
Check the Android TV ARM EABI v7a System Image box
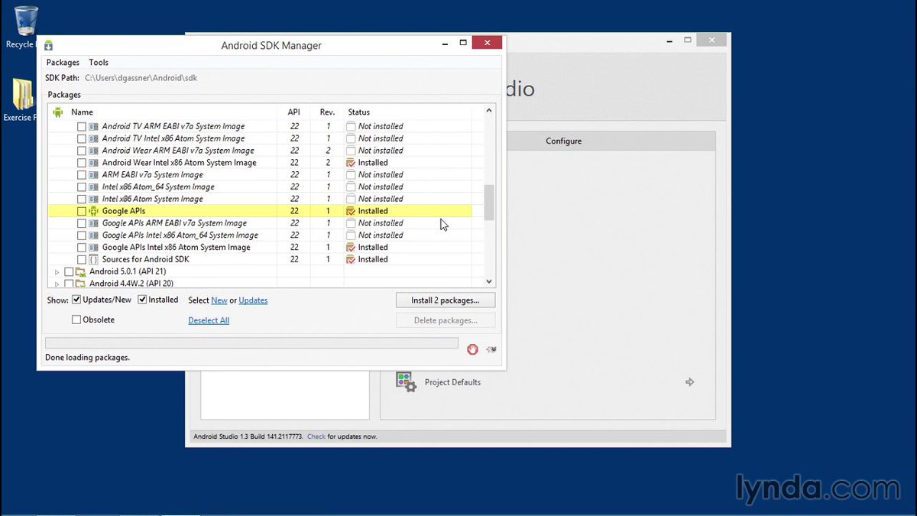pos(82,126)
